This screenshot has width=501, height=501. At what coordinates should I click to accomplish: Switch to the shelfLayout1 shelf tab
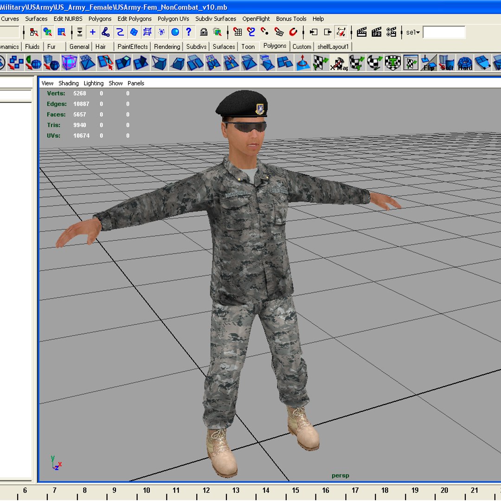coord(333,47)
